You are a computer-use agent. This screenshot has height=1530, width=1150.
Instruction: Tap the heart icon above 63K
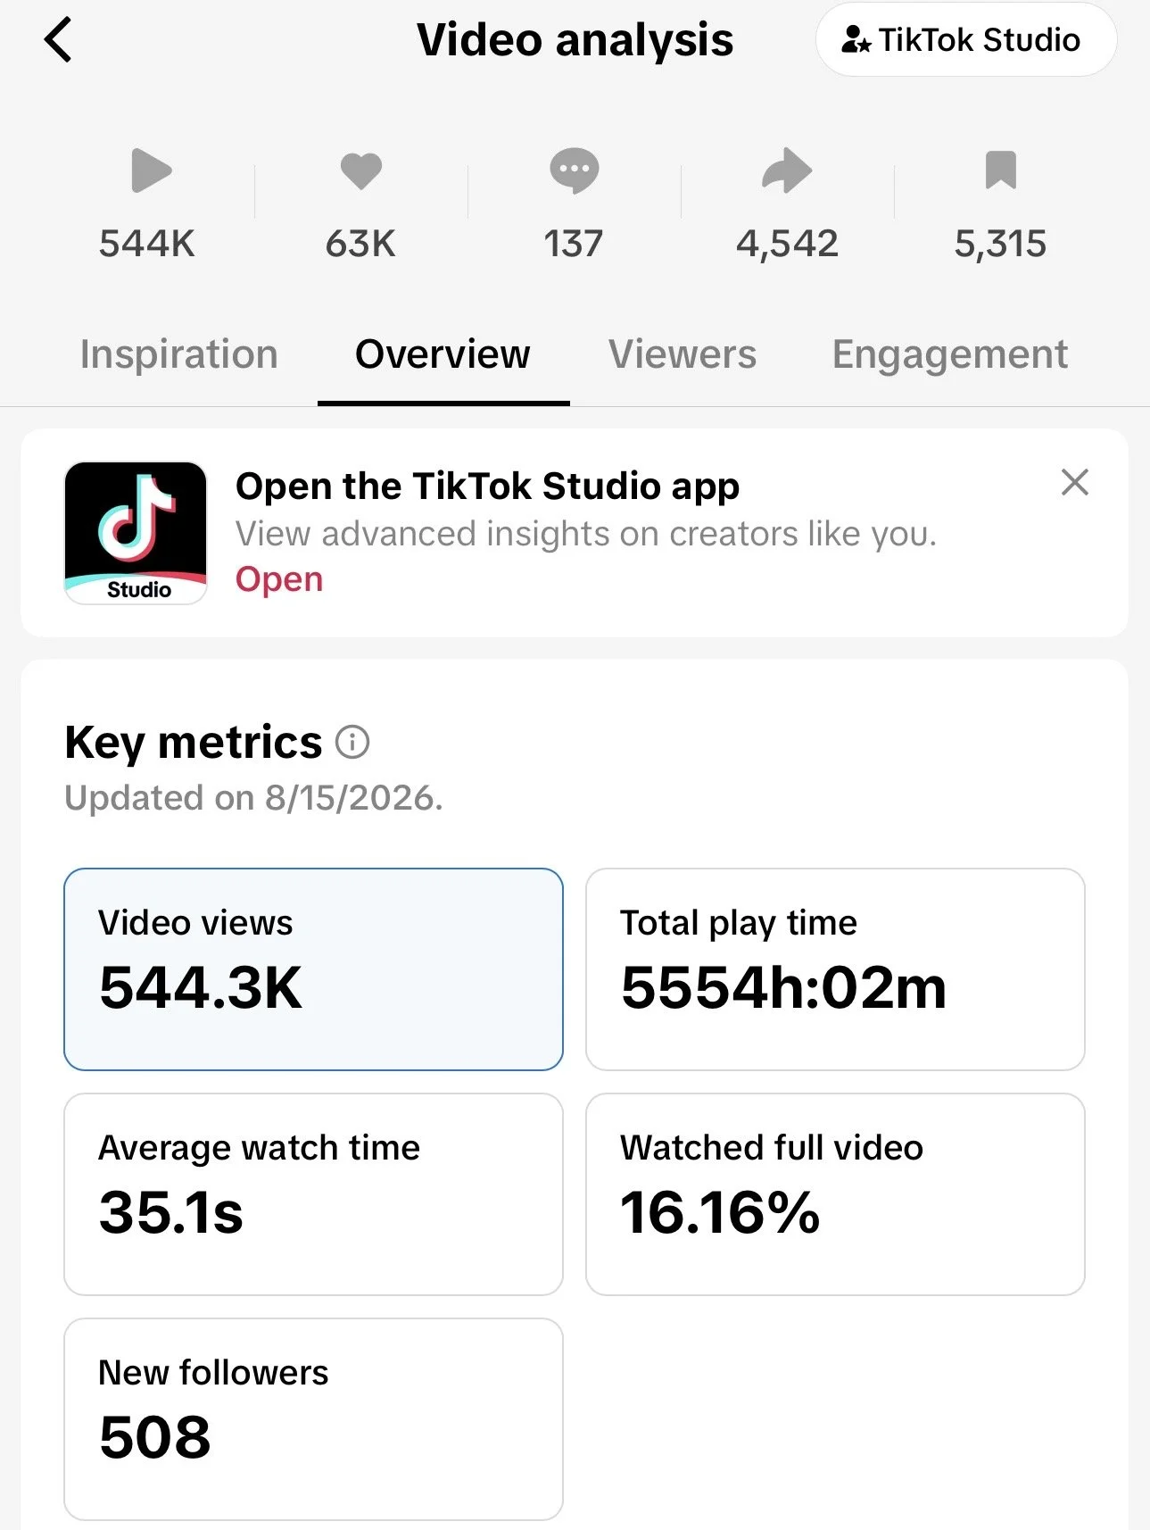361,170
